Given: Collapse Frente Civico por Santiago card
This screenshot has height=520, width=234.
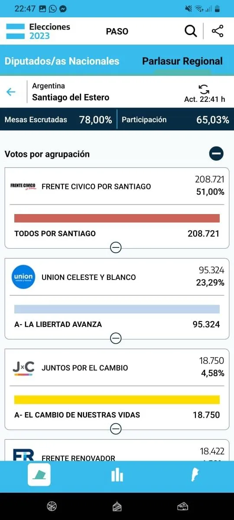Looking at the screenshot, I should click(116, 247).
